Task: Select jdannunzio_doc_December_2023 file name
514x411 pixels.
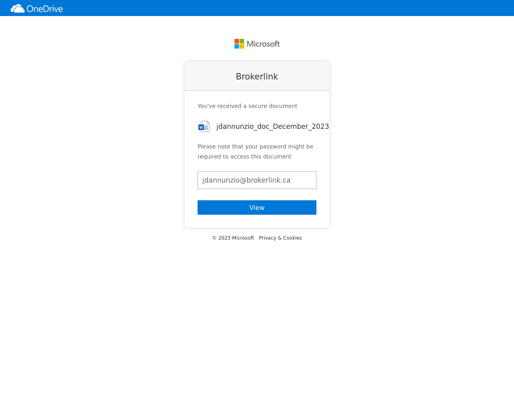Action: [273, 126]
